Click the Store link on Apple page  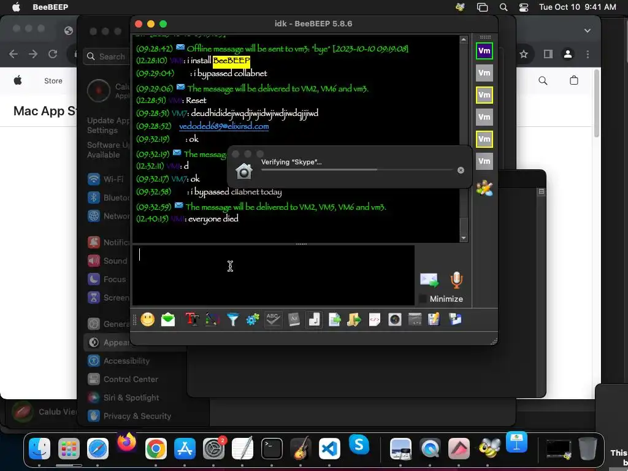pyautogui.click(x=53, y=81)
